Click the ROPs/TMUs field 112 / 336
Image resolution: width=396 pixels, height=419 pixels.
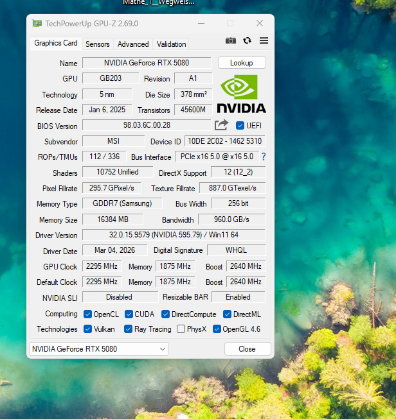coord(104,157)
